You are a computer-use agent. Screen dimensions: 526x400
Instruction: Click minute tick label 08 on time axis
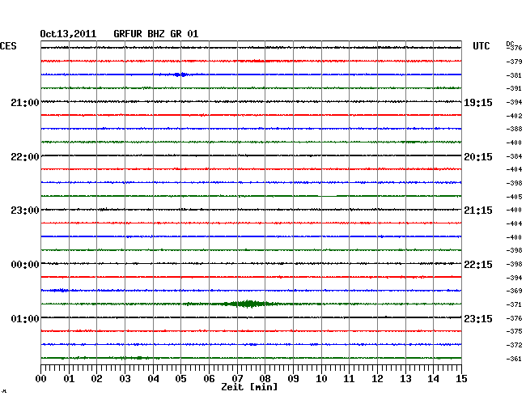(265, 379)
